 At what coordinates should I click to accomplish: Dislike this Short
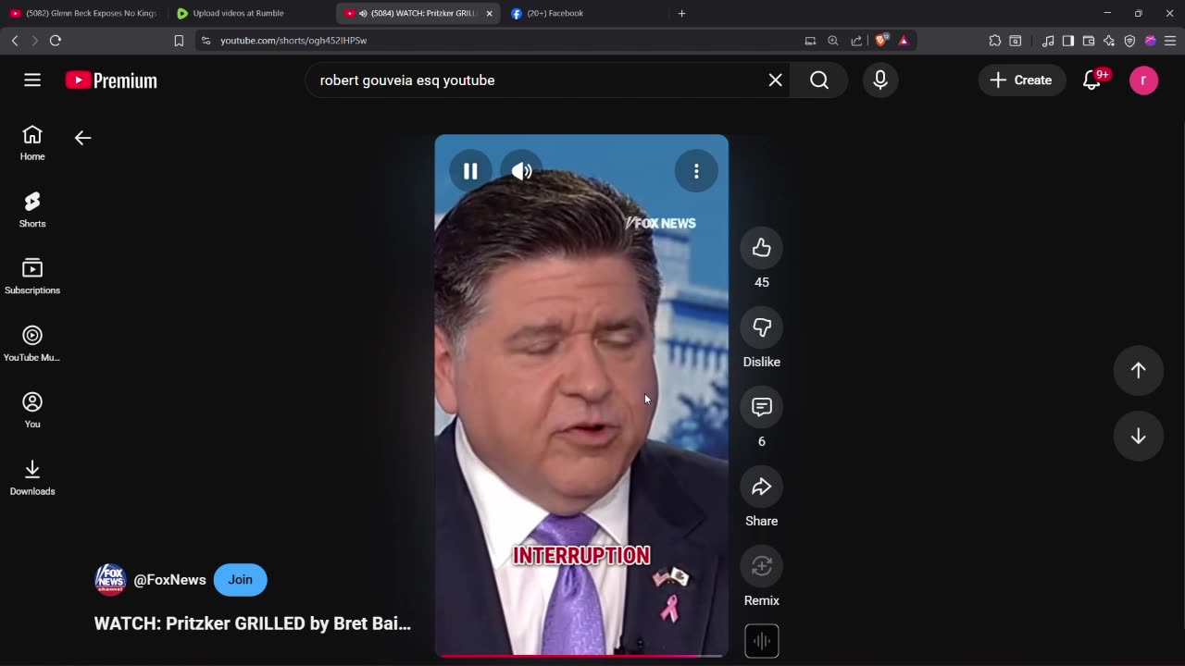tap(762, 327)
